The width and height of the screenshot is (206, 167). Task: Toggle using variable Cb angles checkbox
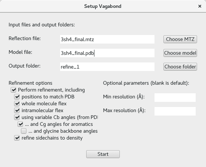17,117
